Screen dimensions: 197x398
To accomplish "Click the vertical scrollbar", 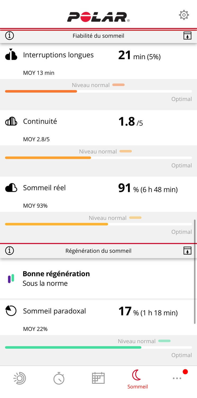I will 195,271.
